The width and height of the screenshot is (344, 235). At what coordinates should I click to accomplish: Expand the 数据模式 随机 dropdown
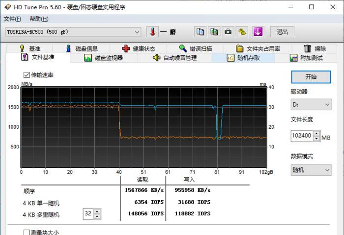(x=311, y=170)
